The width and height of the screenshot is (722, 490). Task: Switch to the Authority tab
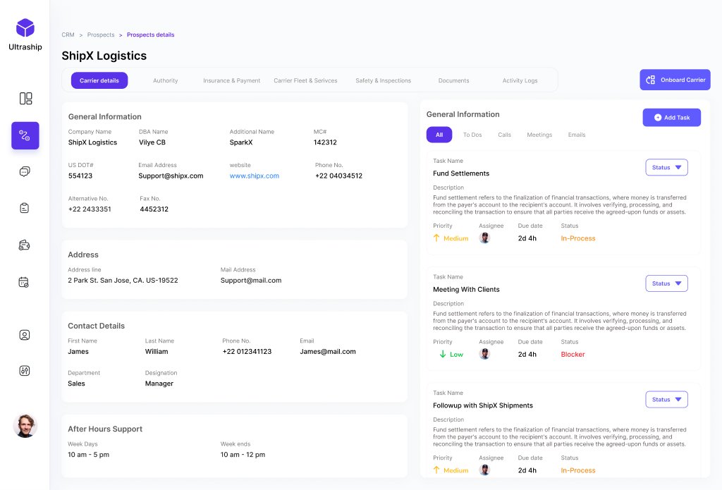click(x=165, y=80)
